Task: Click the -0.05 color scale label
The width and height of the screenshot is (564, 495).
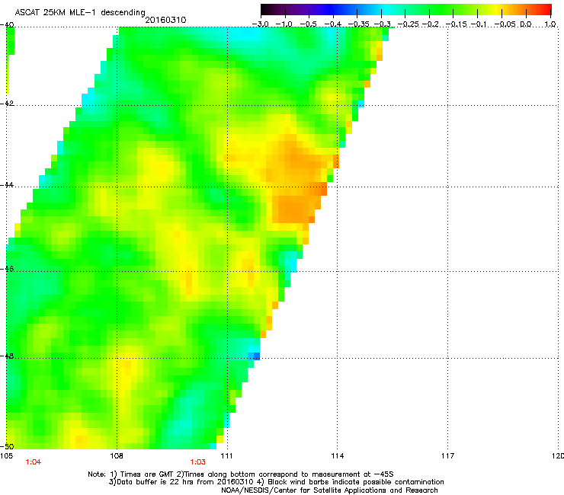Action: pyautogui.click(x=505, y=24)
